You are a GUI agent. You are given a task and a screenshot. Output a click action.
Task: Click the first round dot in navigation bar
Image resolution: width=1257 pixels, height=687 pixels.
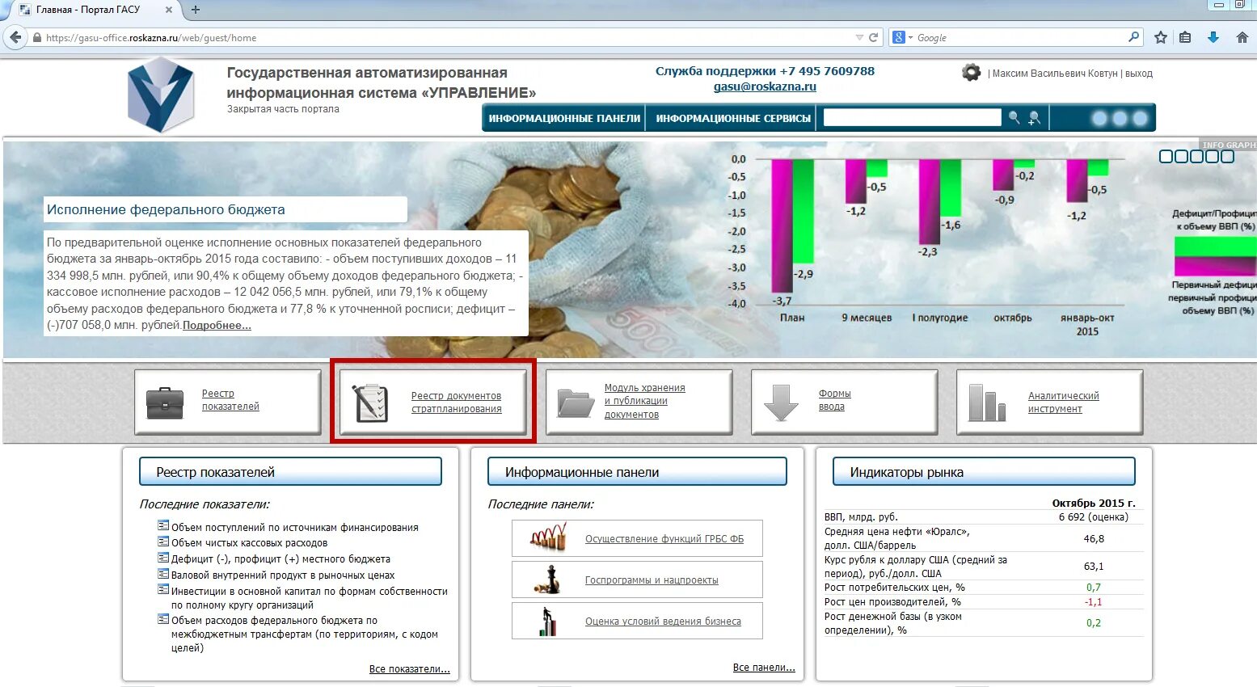tap(1099, 118)
